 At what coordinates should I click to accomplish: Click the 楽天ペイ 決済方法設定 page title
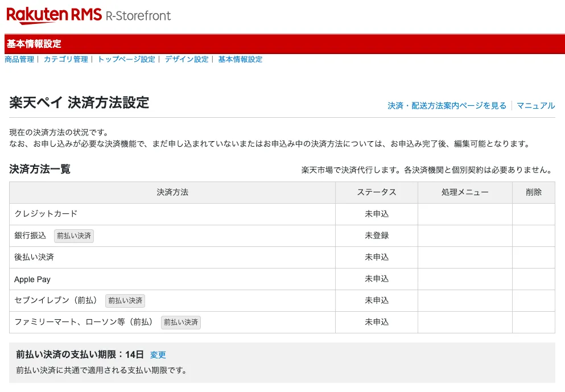click(x=79, y=103)
